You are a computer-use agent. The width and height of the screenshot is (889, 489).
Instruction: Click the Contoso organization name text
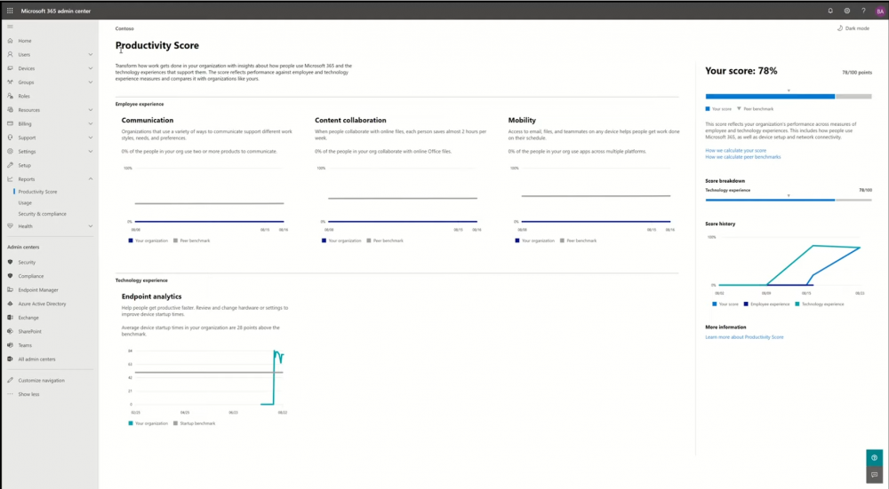(124, 28)
